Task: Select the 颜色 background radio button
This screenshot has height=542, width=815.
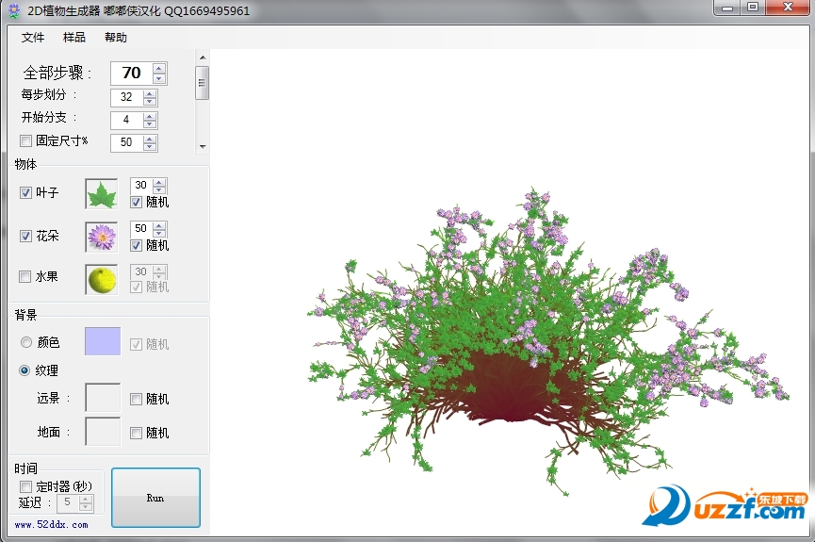Action: tap(25, 342)
